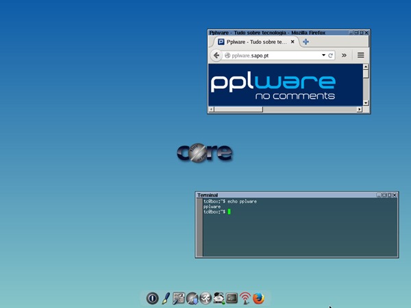This screenshot has width=411, height=308.
Task: Minimize the Firefox window
Action: pos(351,33)
